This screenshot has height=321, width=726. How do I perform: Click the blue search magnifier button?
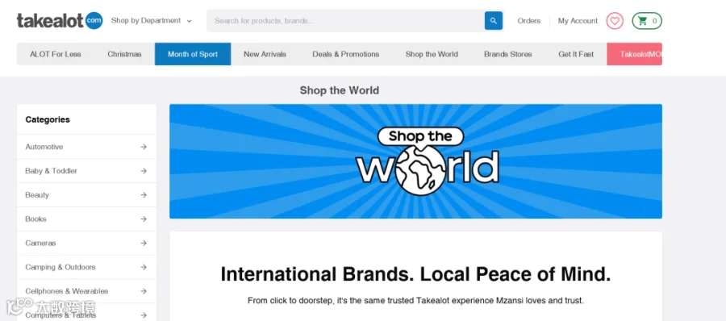494,21
